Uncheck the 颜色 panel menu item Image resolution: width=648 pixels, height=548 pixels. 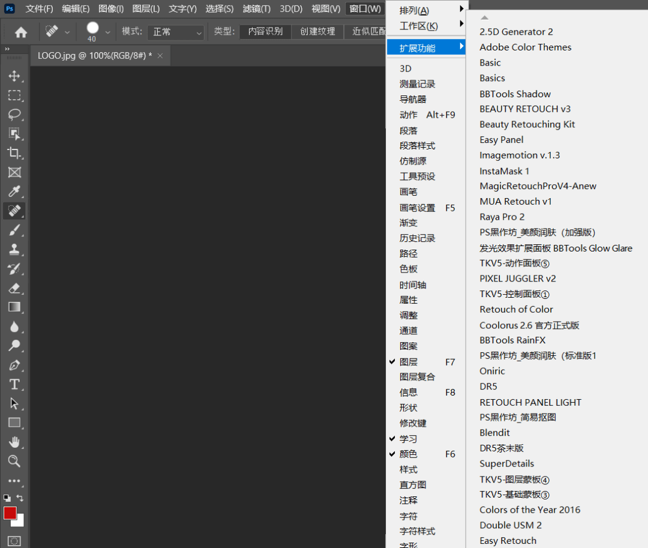pos(409,454)
